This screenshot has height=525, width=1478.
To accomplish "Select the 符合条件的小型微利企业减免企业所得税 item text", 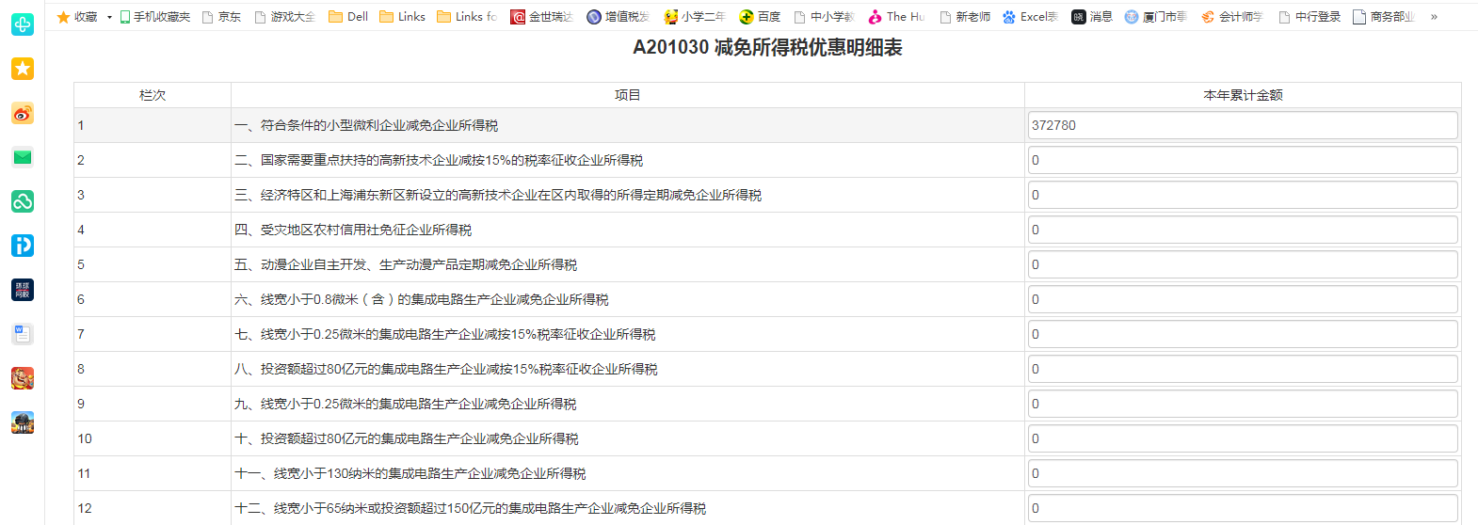I will (366, 125).
